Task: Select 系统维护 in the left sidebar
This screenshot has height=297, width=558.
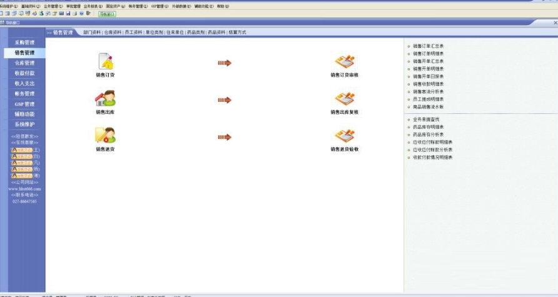Action: click(x=24, y=124)
